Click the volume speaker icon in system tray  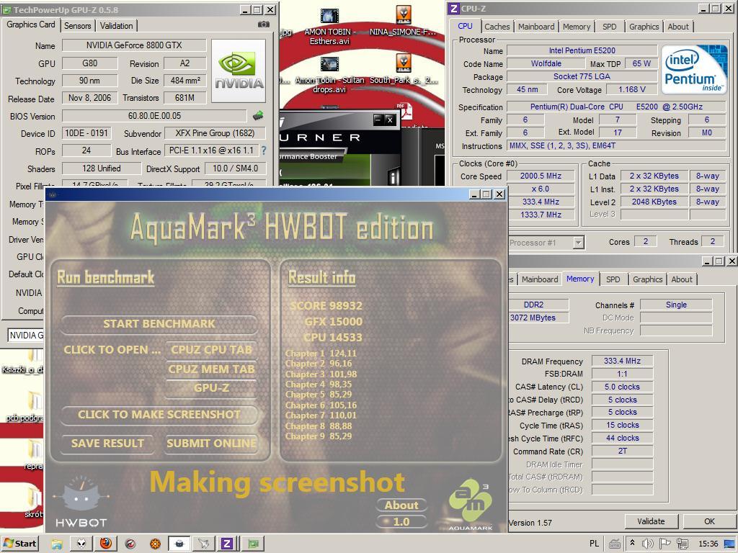[x=648, y=544]
